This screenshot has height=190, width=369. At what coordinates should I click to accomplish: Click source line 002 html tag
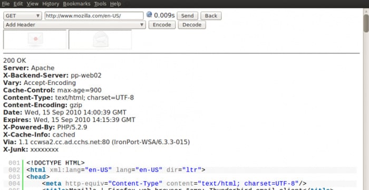(x=116, y=170)
